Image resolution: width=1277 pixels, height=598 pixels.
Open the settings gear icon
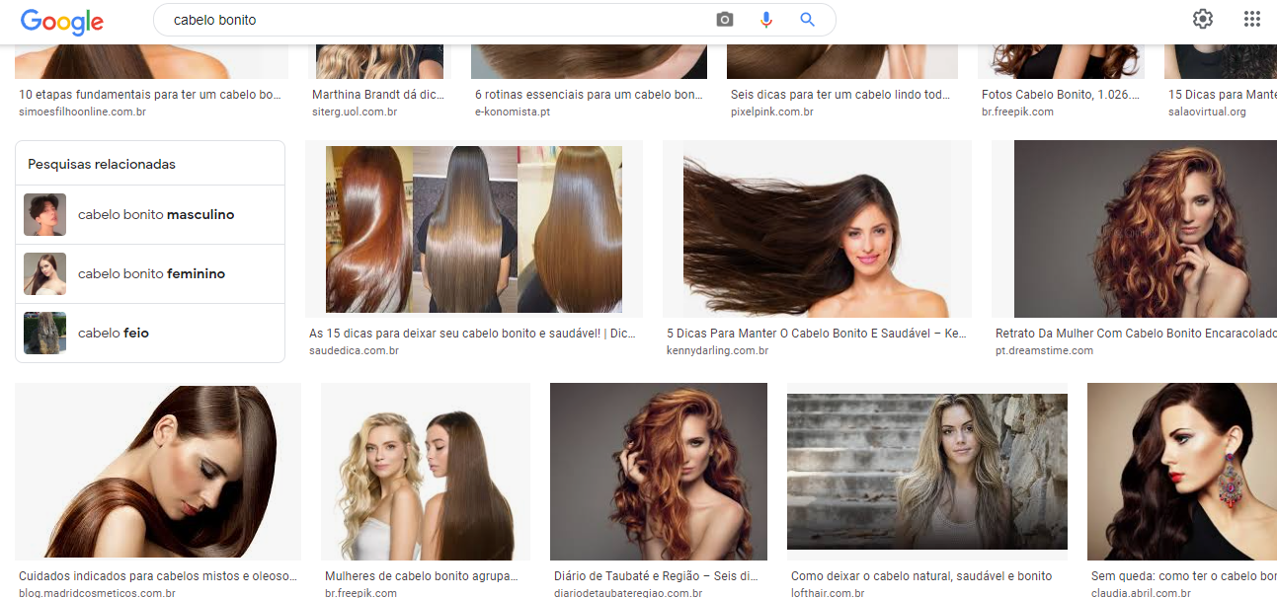point(1202,19)
